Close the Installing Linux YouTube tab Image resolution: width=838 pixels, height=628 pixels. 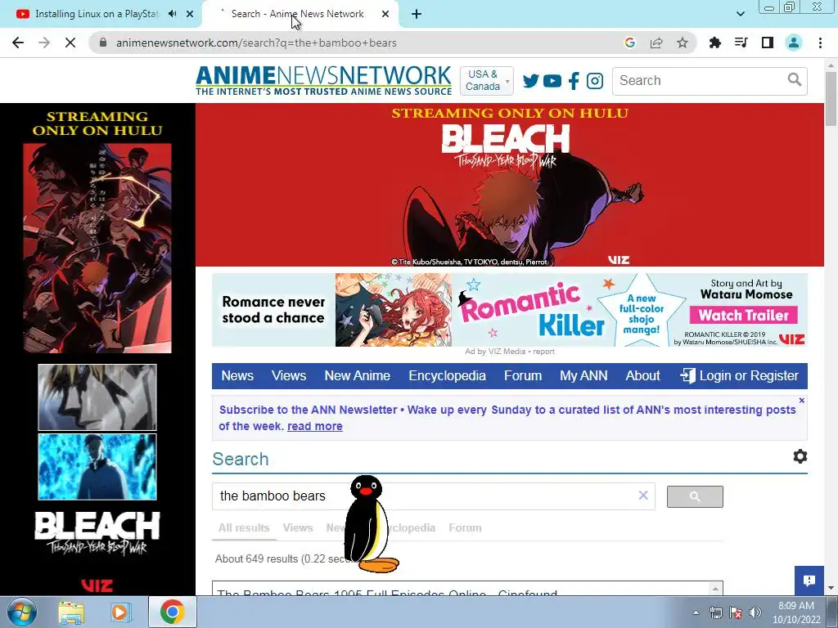(x=190, y=14)
